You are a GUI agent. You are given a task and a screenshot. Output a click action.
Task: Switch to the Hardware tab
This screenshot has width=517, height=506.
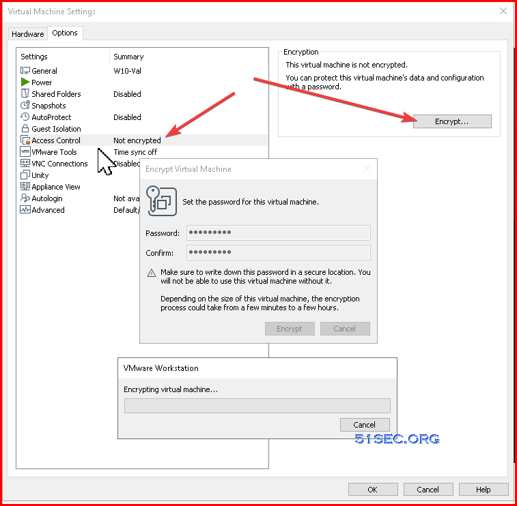[28, 34]
